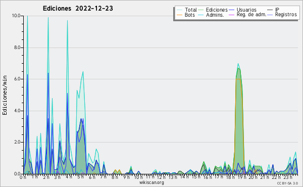
Task: Click the magenta Reg. de adm. swatch
Action: pos(231,15)
